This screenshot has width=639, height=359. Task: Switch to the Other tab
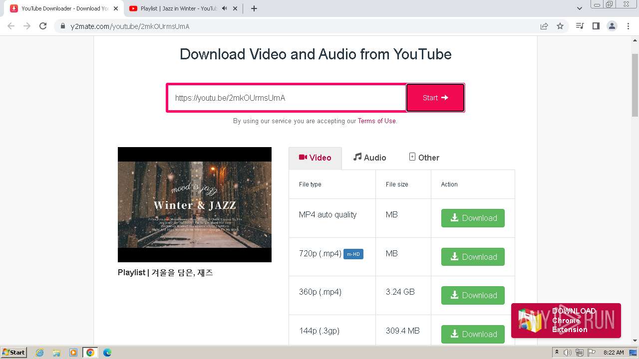coord(424,158)
